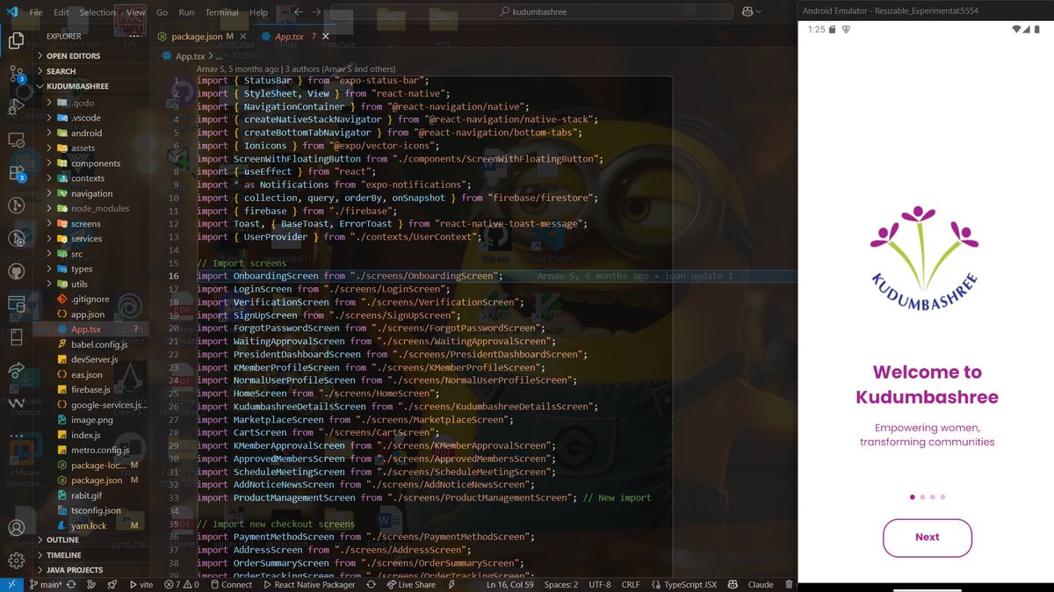The width and height of the screenshot is (1054, 592).
Task: Expand the node_modules folder
Action: (99, 208)
